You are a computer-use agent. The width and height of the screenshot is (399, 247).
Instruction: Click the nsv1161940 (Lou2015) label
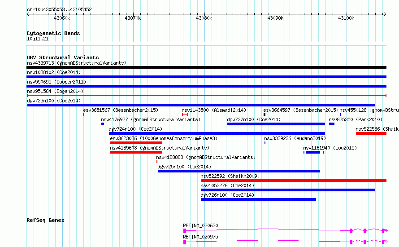coord(330,148)
